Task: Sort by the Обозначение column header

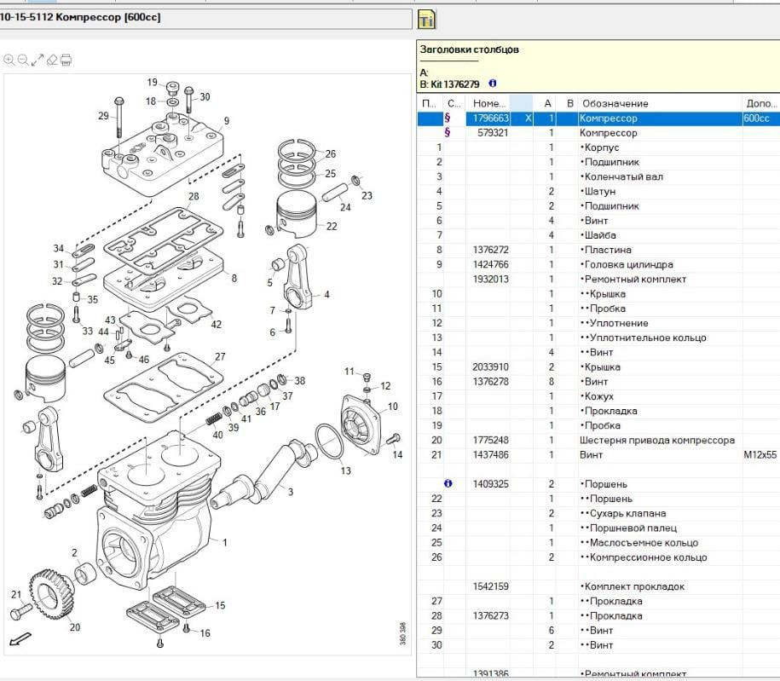Action: click(615, 103)
